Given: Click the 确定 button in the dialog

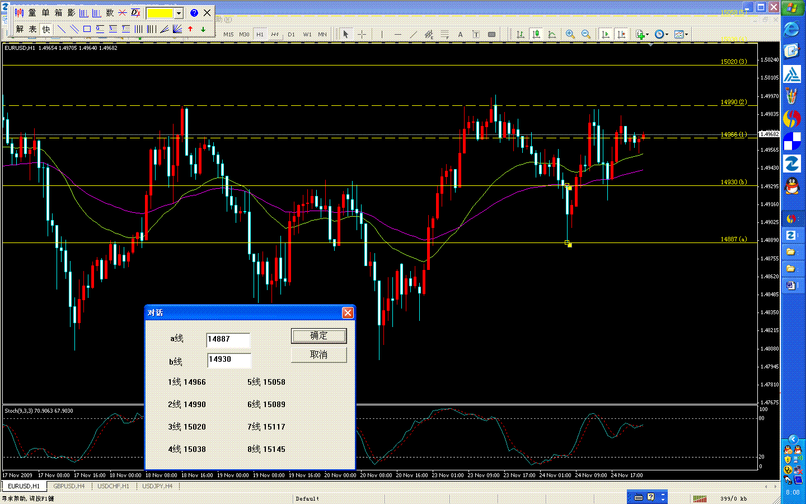Looking at the screenshot, I should pyautogui.click(x=319, y=335).
